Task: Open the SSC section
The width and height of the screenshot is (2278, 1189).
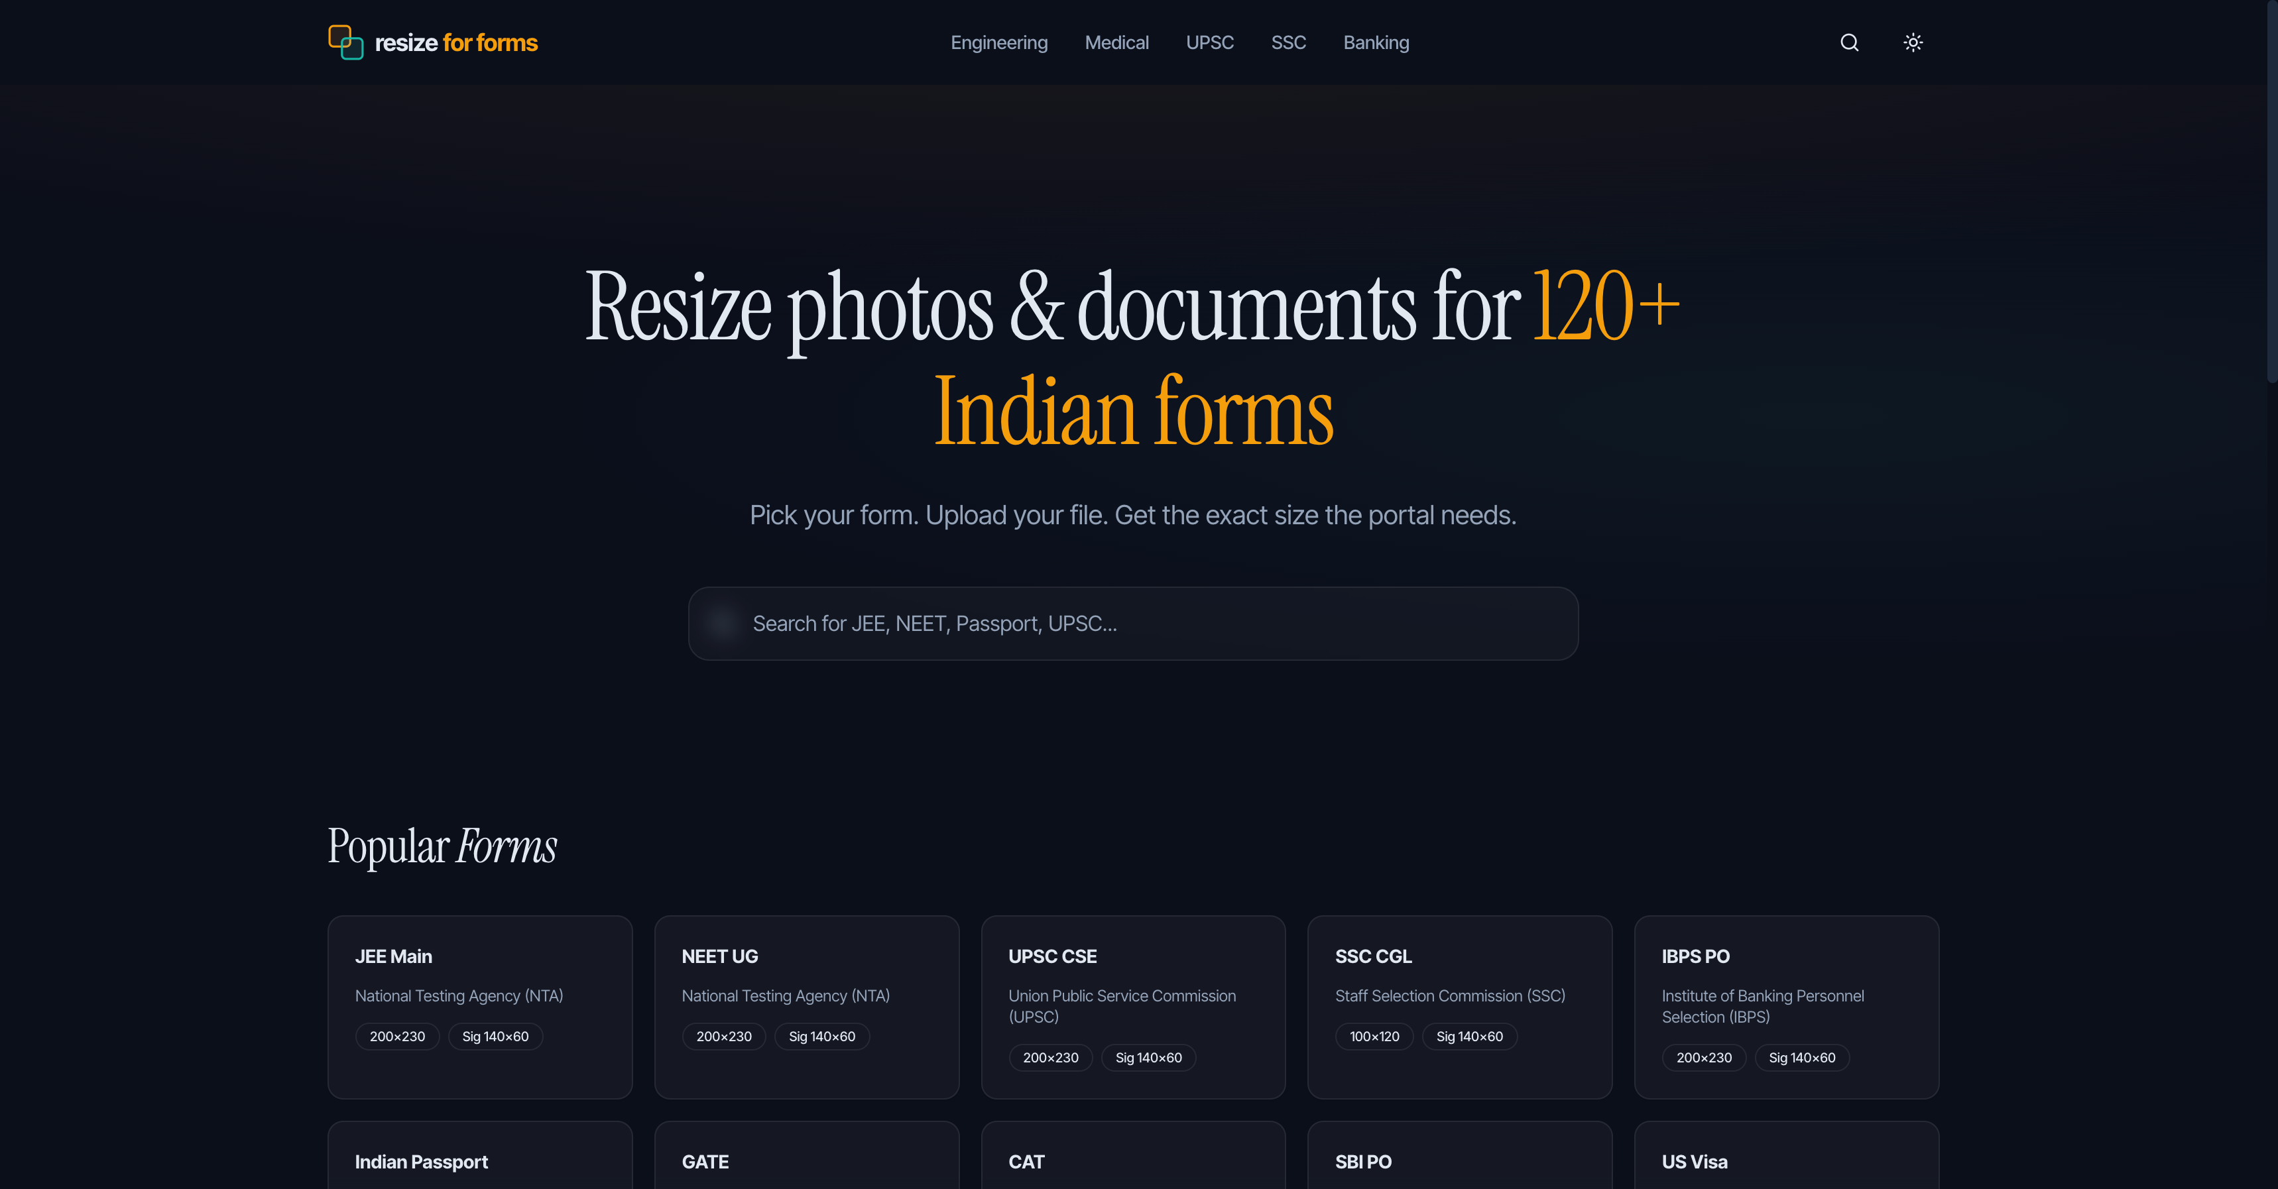Action: tap(1288, 42)
